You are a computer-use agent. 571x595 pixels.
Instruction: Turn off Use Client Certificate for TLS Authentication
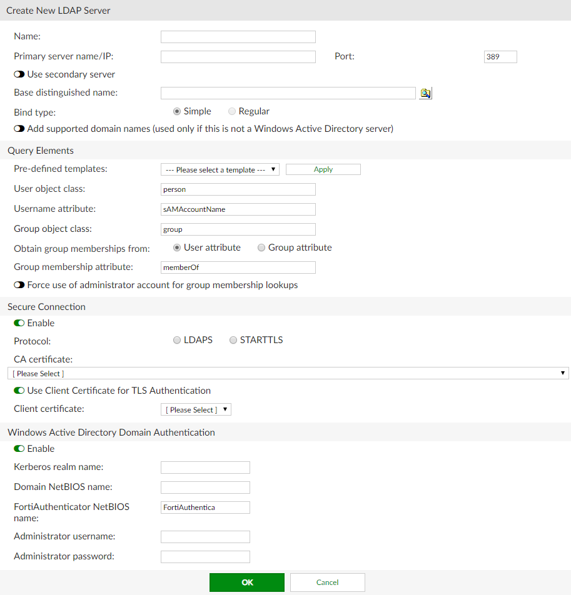pyautogui.click(x=21, y=389)
